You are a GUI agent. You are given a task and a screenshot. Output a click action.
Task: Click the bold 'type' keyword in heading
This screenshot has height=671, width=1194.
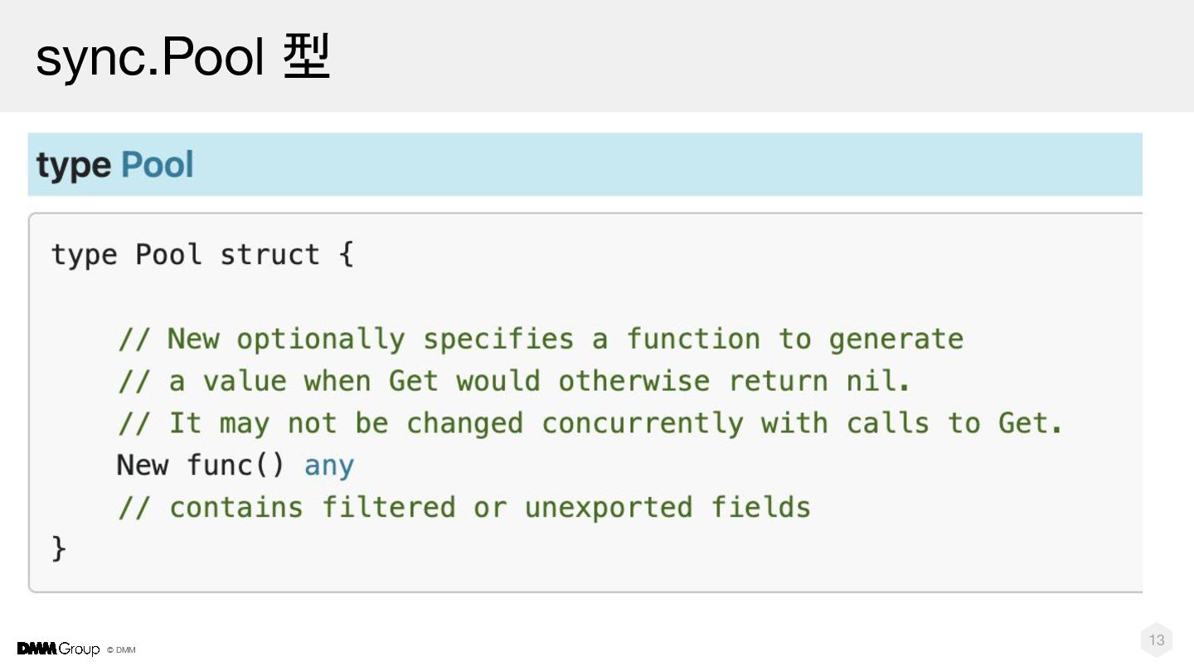(x=73, y=166)
